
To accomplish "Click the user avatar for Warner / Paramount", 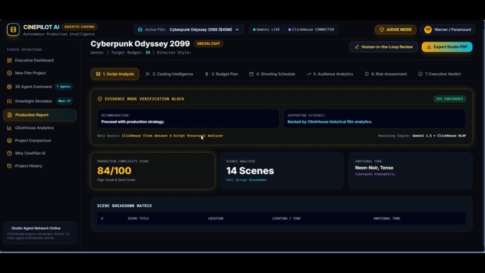I will [428, 29].
